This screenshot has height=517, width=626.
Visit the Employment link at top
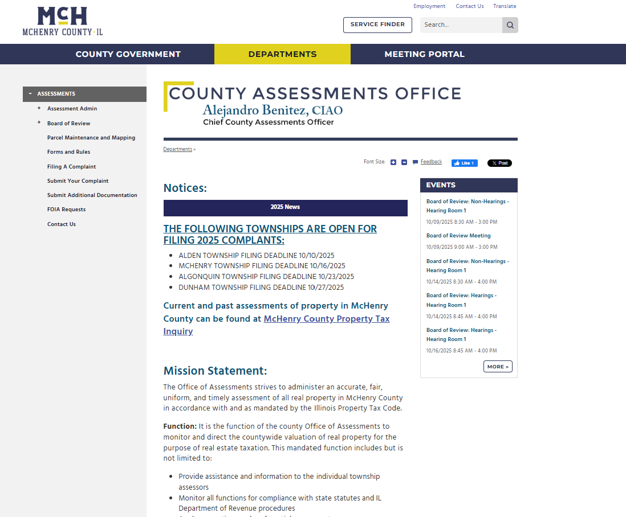(x=429, y=6)
